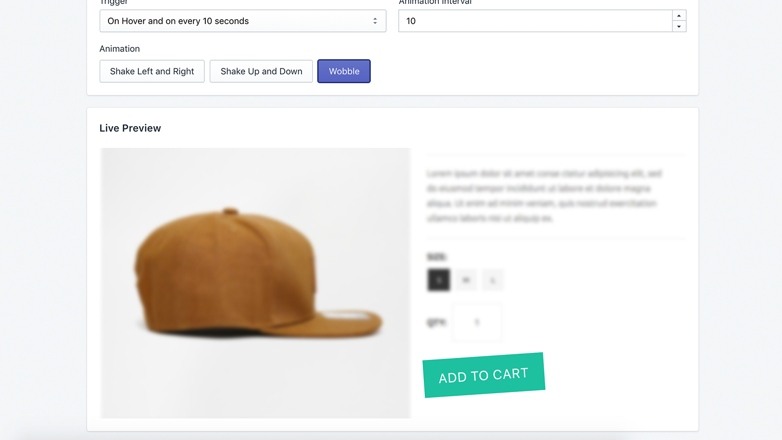Select size L swatch in the preview

tap(493, 280)
